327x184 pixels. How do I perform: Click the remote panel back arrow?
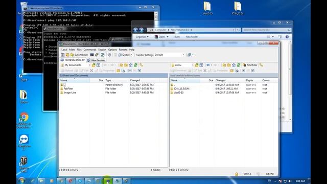(x=208, y=65)
